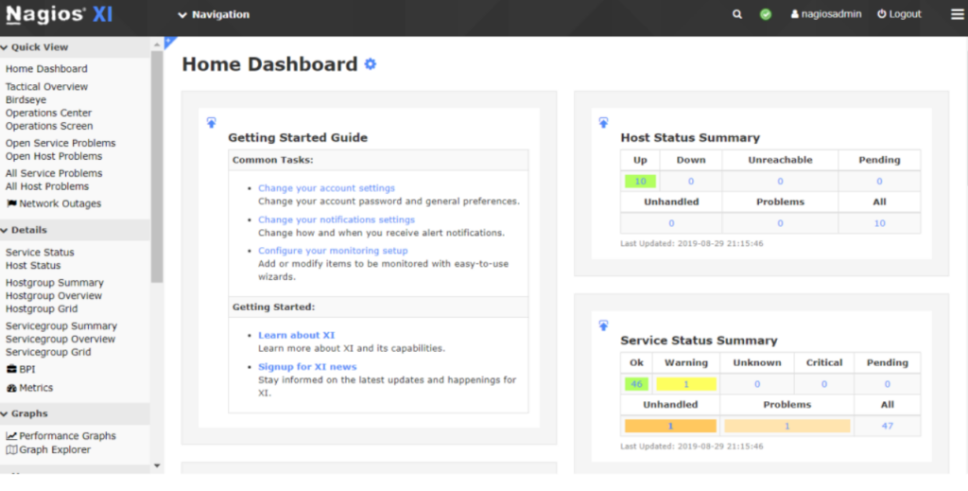Viewport: 968px width, 491px height.
Task: Click the Pending hosts count 0
Action: point(879,181)
